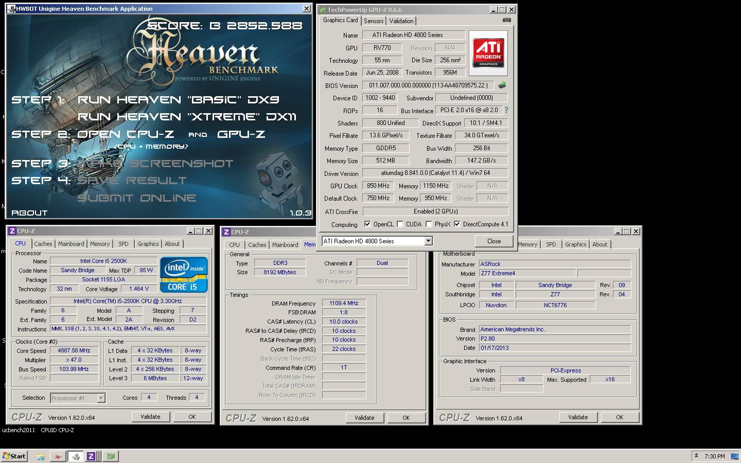The width and height of the screenshot is (741, 463).
Task: Click the BIOS save chip icon in GPU-Z
Action: point(502,85)
